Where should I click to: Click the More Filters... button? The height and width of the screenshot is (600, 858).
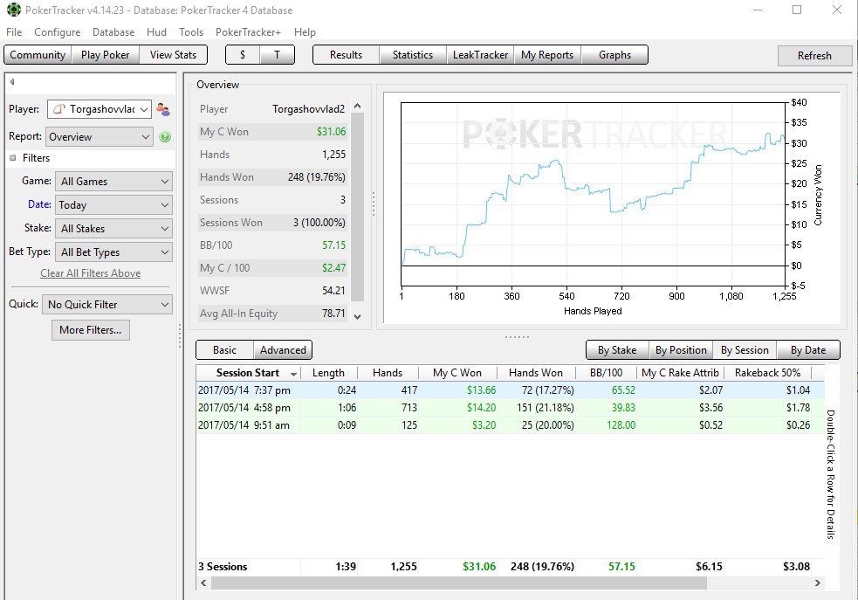click(91, 330)
